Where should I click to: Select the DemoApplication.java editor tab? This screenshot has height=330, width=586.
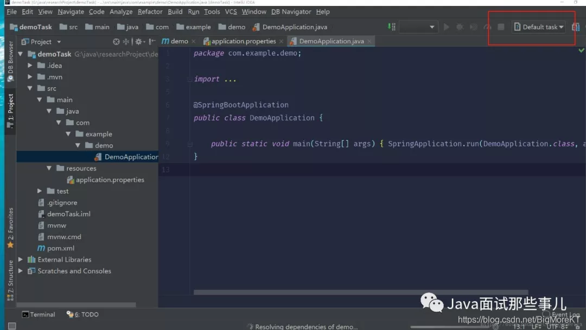coord(332,41)
